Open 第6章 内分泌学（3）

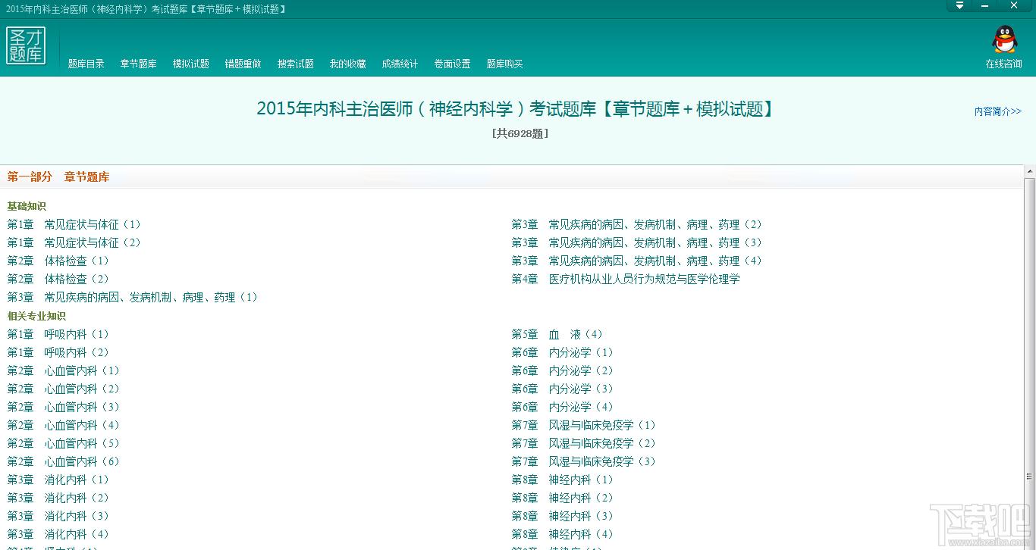[563, 389]
